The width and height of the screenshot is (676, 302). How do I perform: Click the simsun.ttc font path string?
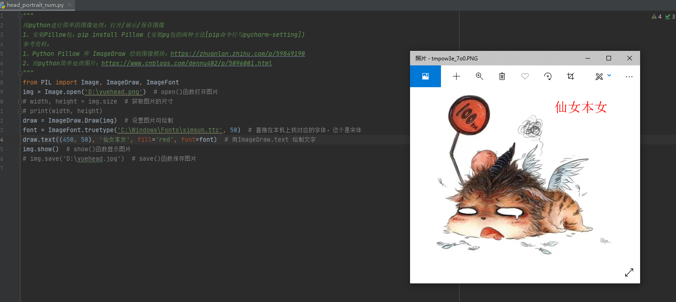tap(170, 130)
